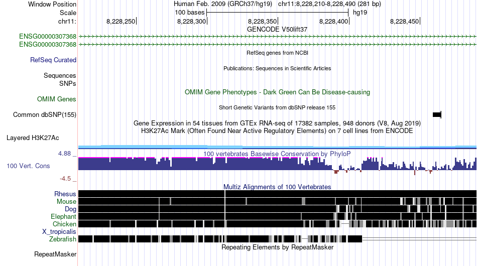
Task: Click the Zebrafish alignment label
Action: 63,239
